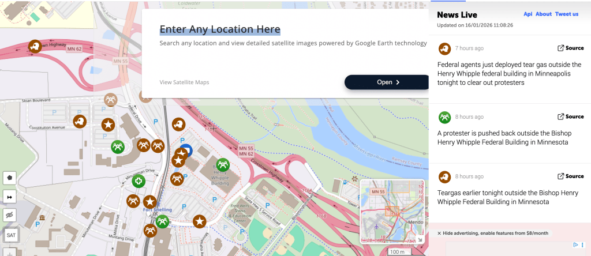Collapse the minimap using its corner arrow
Viewport: 591px width, 256px height.
point(420,239)
